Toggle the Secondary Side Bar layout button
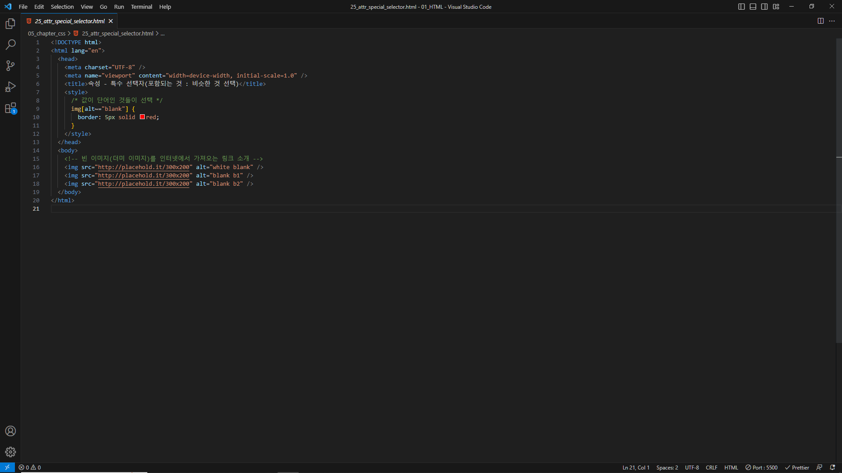 764,7
